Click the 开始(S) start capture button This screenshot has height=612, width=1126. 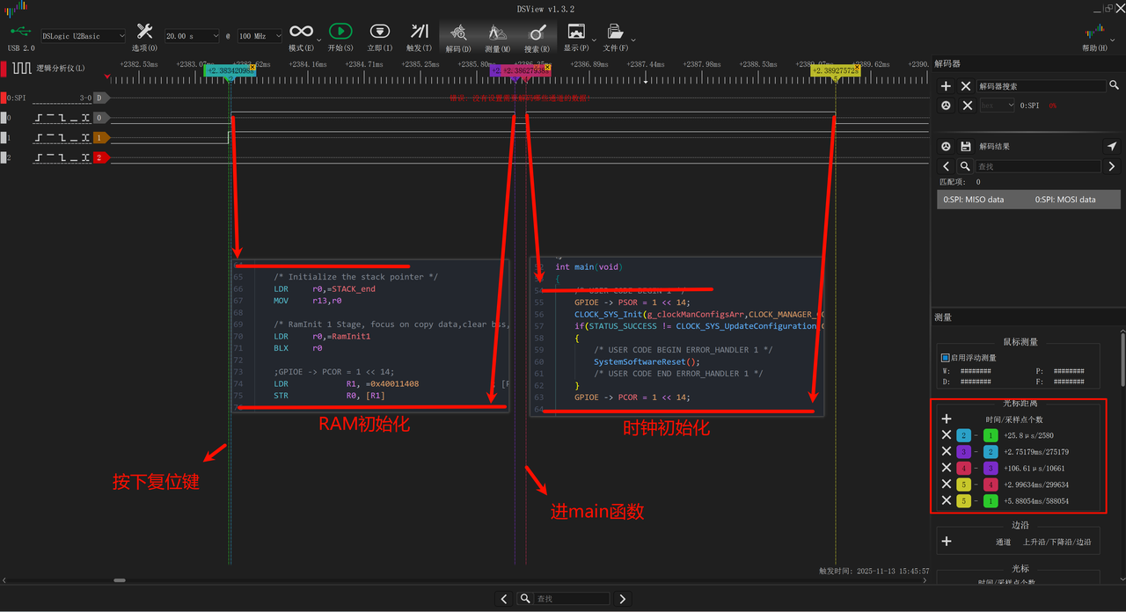(x=340, y=33)
